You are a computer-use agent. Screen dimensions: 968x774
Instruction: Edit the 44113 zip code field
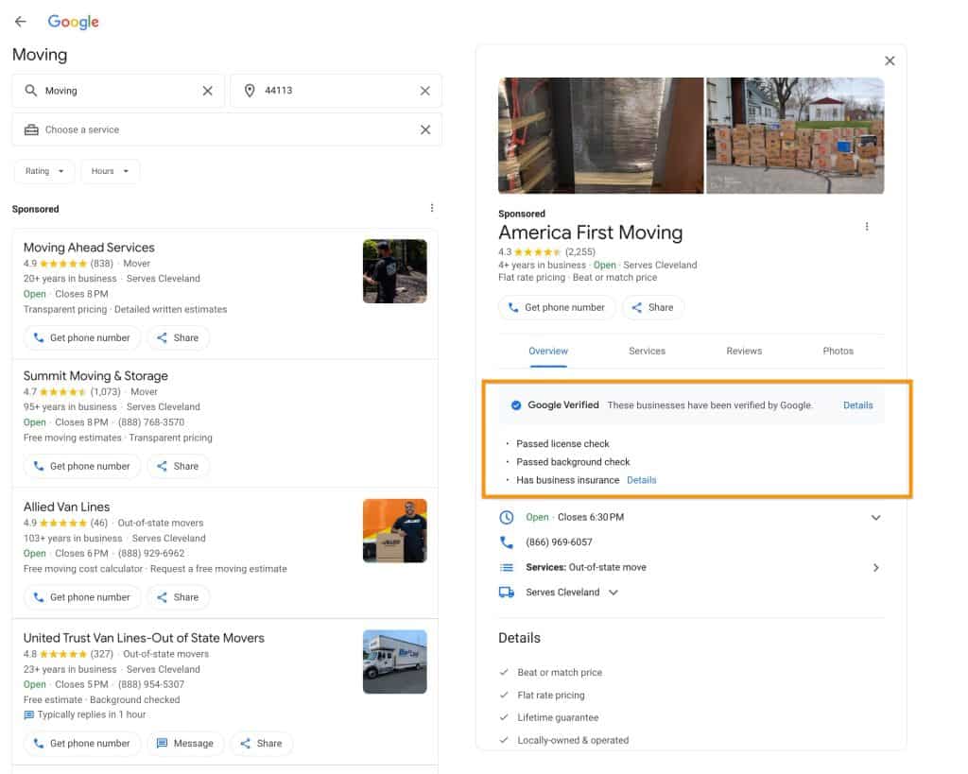click(336, 91)
